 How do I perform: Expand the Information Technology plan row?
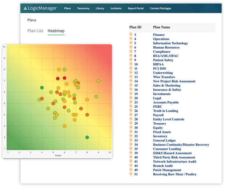click(131, 43)
